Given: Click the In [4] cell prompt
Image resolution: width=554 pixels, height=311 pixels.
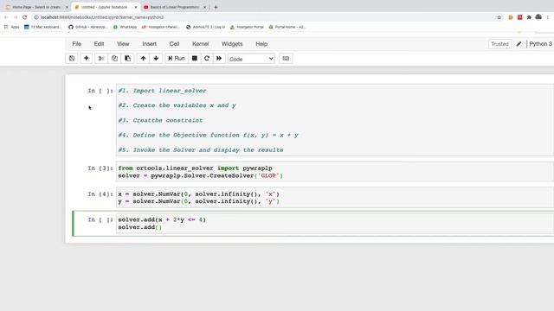Looking at the screenshot, I should [x=100, y=194].
